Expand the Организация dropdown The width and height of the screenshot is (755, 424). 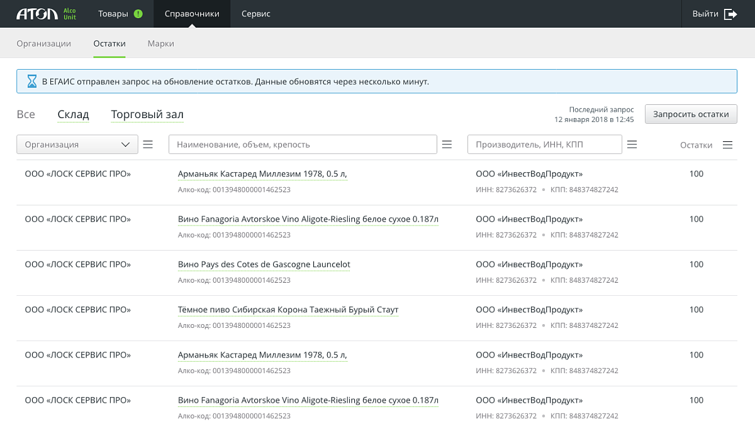coord(77,144)
